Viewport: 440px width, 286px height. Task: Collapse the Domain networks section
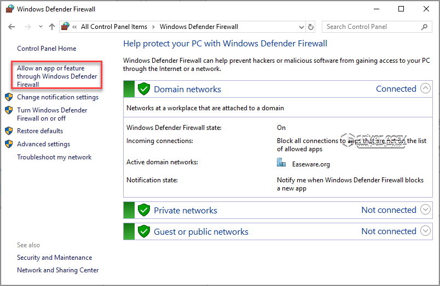pos(425,88)
